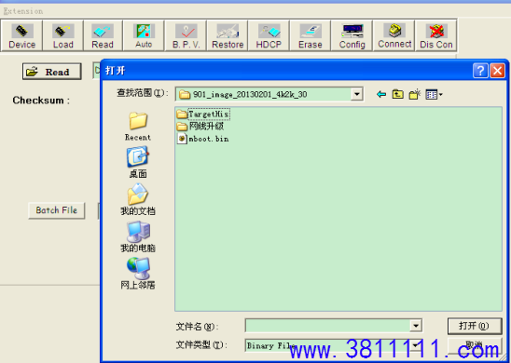Click the Dis Con disconnect icon
Image resolution: width=511 pixels, height=363 pixels.
click(436, 35)
